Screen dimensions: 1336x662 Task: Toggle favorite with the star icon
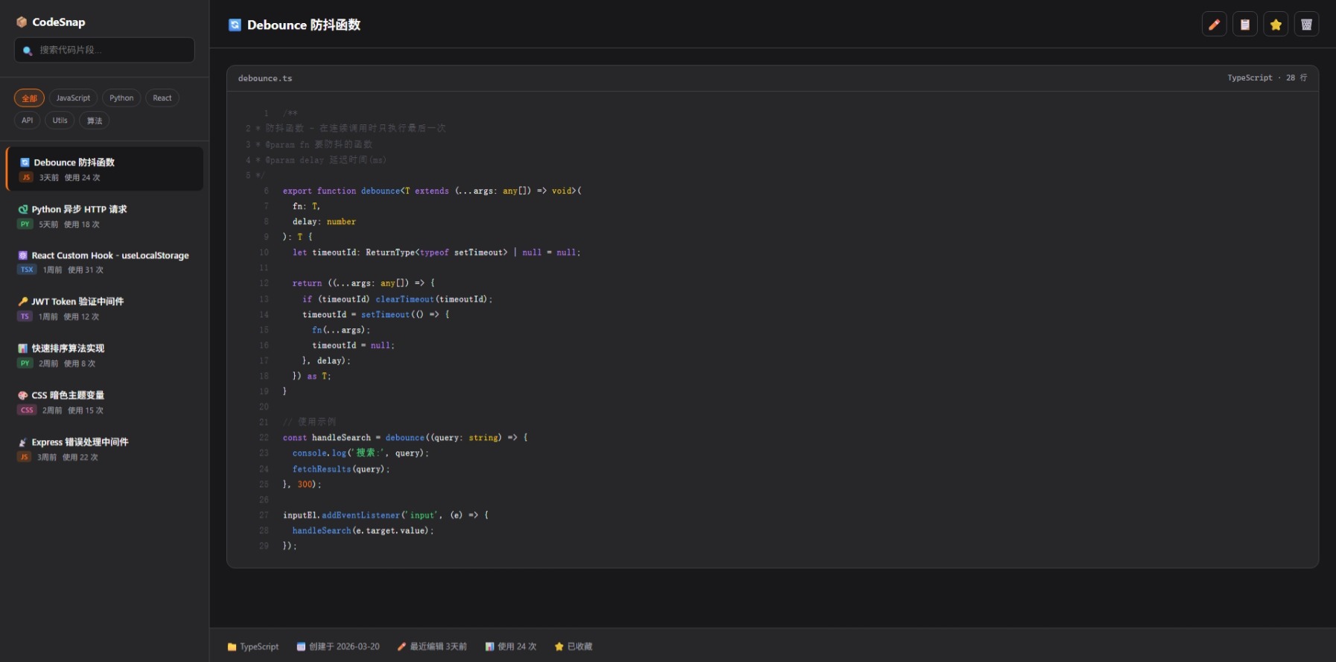coord(1276,25)
